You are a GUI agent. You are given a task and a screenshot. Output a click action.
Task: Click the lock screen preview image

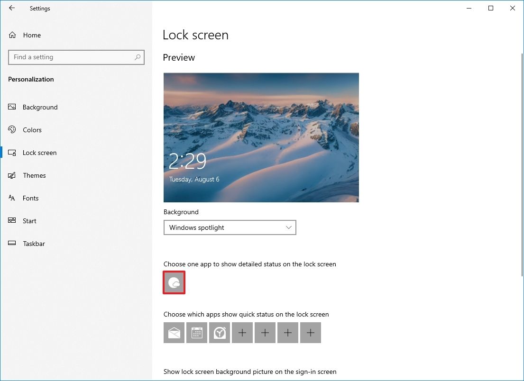(261, 137)
